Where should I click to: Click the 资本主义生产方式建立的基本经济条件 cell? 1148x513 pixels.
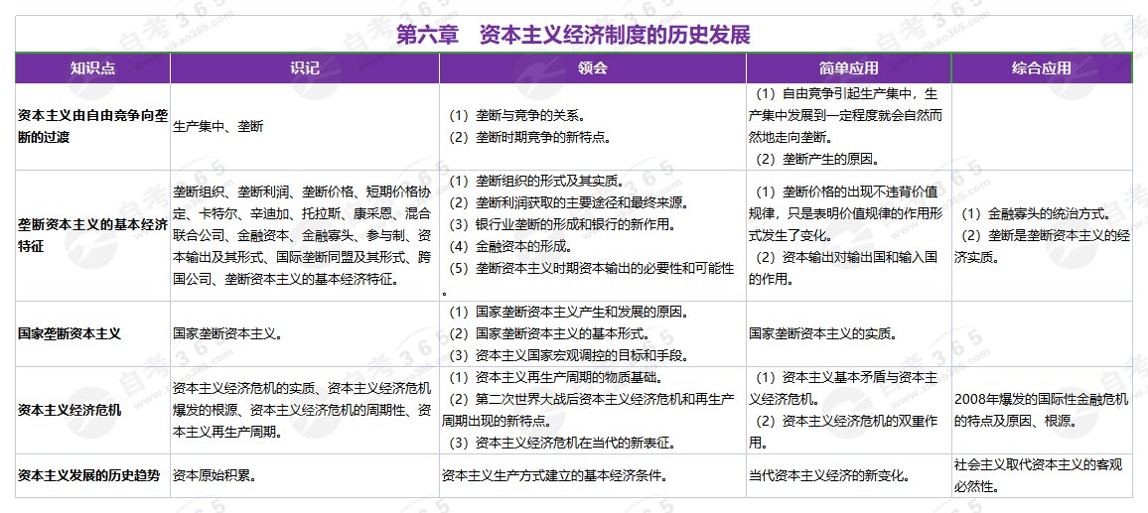553,475
